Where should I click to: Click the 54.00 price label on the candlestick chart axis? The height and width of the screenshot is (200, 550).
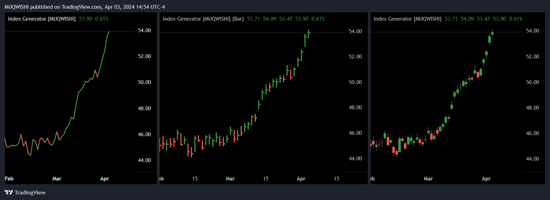[532, 31]
